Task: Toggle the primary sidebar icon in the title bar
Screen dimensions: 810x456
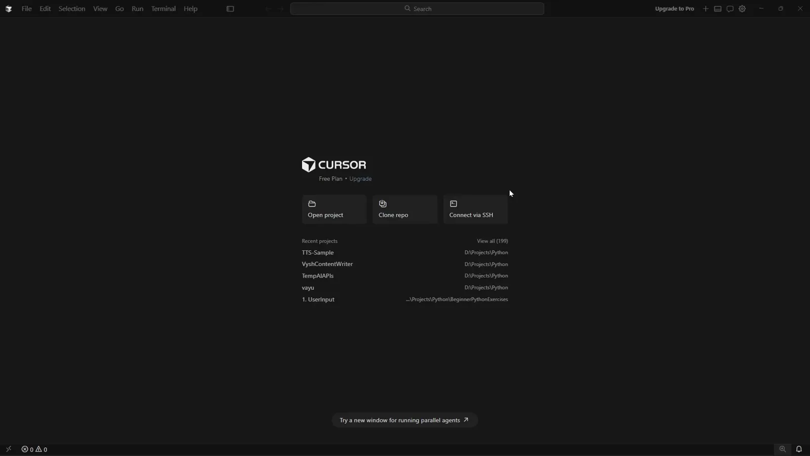Action: click(x=230, y=9)
